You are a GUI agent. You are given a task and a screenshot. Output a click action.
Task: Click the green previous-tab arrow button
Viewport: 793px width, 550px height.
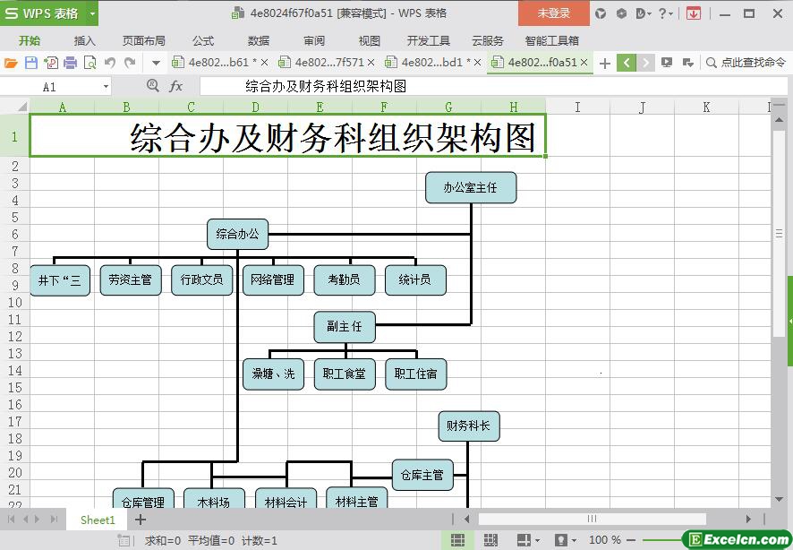[627, 63]
